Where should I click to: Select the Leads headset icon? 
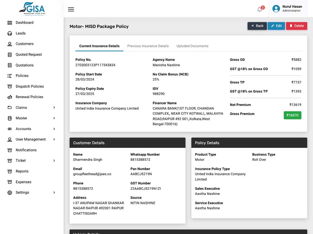9,33
